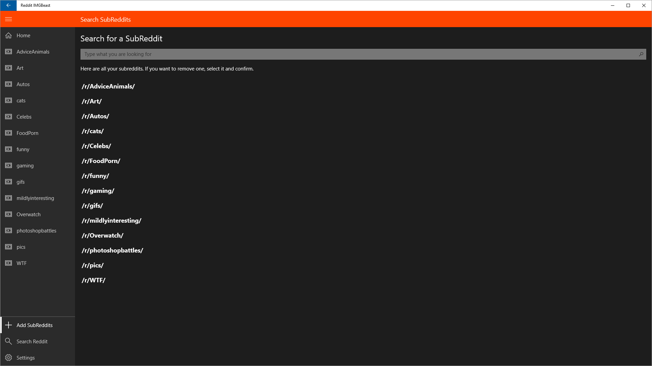This screenshot has height=366, width=652.
Task: Maximize the Reddit IMGBeast window
Action: coord(628,5)
